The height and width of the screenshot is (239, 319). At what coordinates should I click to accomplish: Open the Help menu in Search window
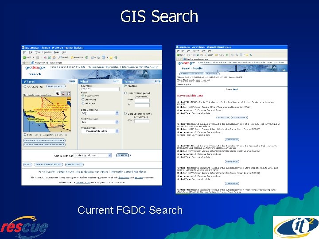(x=64, y=52)
